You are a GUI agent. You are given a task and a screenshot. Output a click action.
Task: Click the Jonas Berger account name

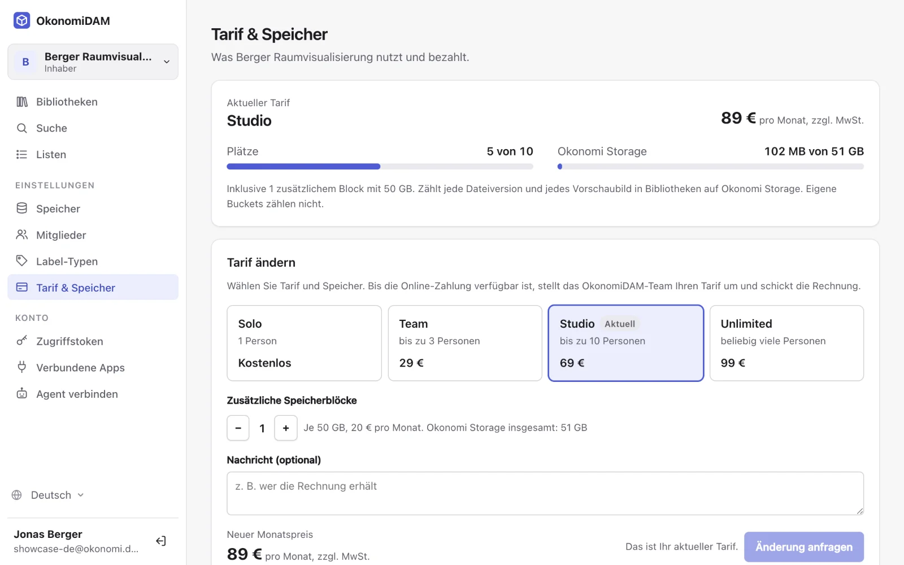(48, 534)
